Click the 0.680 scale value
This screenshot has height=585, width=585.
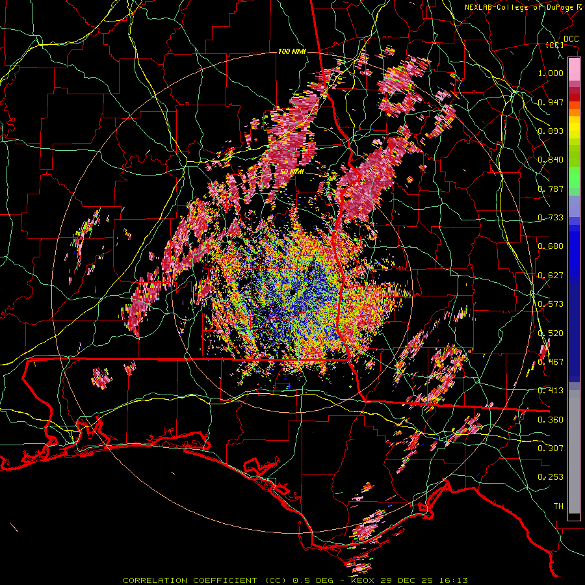pos(551,246)
